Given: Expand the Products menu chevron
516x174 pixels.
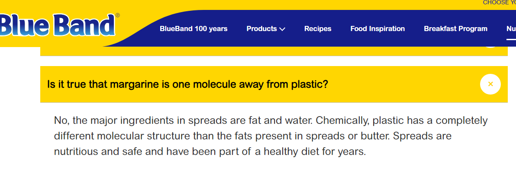Looking at the screenshot, I should [282, 29].
